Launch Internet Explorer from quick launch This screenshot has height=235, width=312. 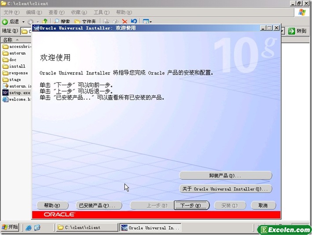[29, 228]
